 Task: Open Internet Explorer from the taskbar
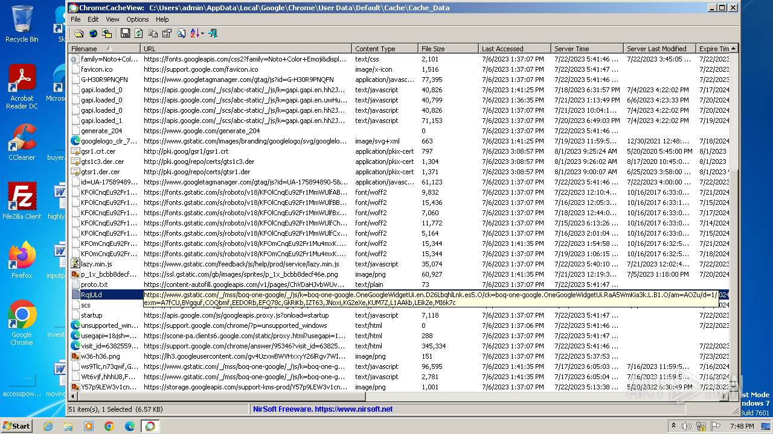[48, 426]
